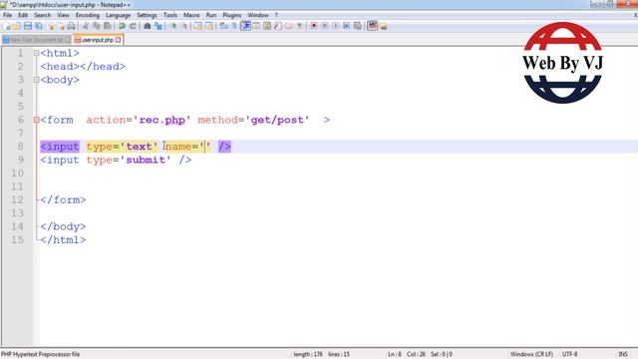Click the Undo arrow icon
Image resolution: width=638 pixels, height=359 pixels.
coord(122,26)
